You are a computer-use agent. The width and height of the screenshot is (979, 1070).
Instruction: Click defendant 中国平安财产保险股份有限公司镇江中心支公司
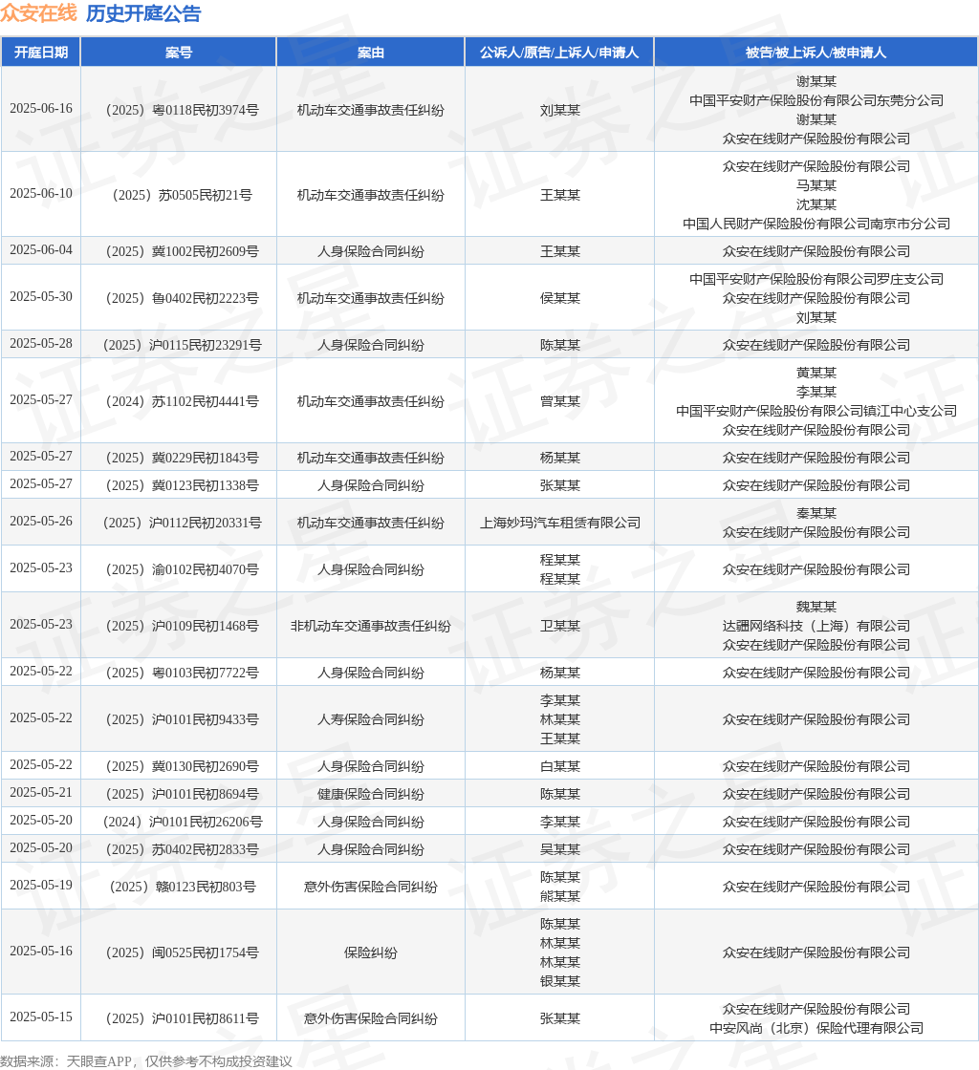[816, 411]
